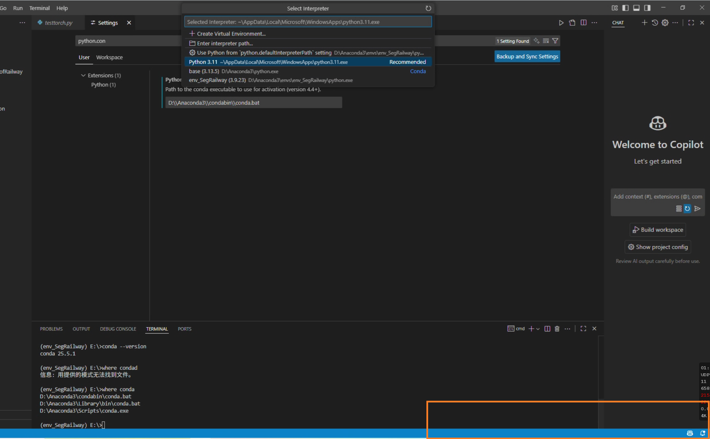Click the CHAT panel header tab

[618, 23]
